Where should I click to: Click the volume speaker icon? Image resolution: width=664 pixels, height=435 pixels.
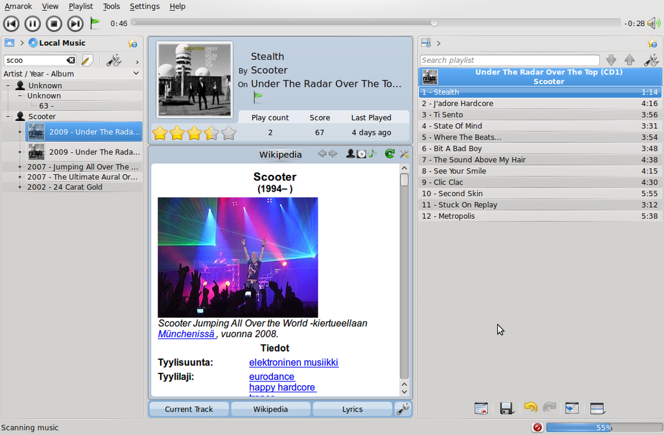(653, 23)
